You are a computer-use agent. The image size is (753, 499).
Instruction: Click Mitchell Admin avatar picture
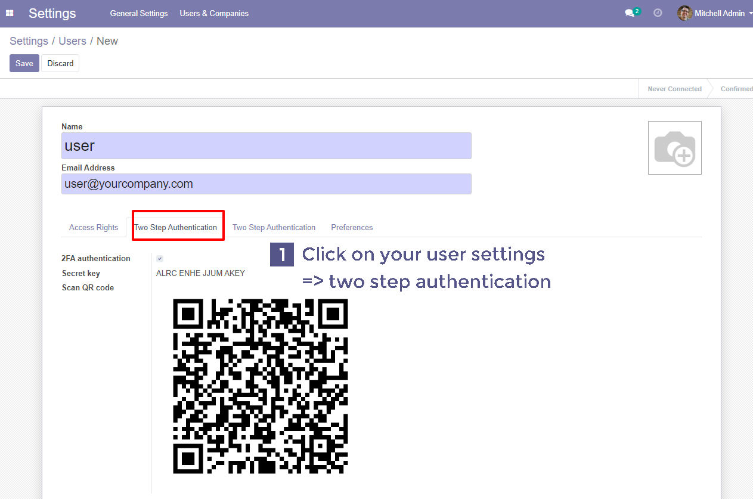[684, 13]
